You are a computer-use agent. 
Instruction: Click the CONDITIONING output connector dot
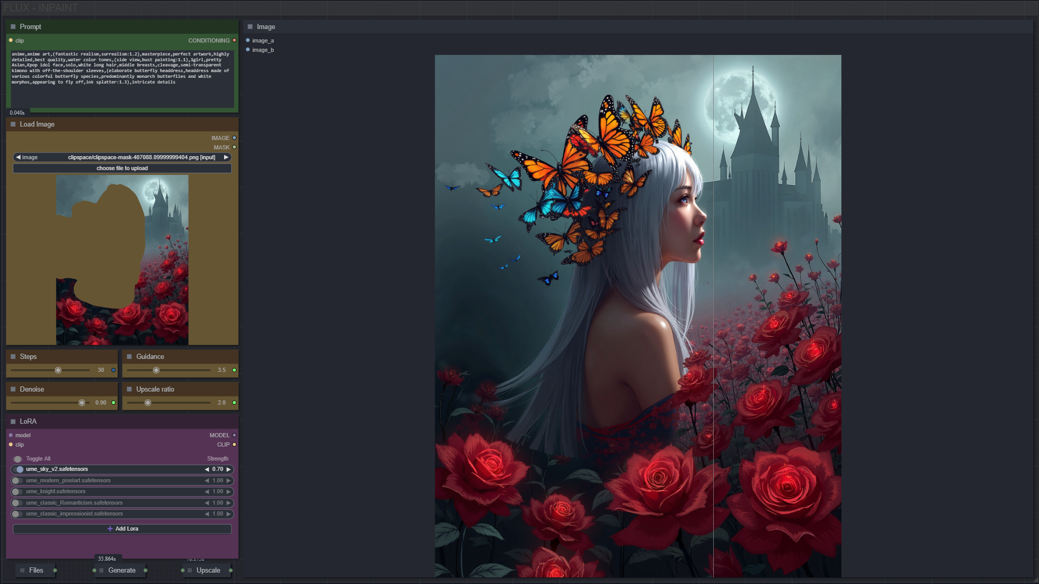pyautogui.click(x=234, y=40)
